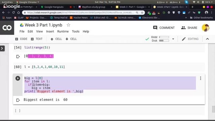Switch to the Google Hangouts tab
215x121 pixels.
point(54,7)
